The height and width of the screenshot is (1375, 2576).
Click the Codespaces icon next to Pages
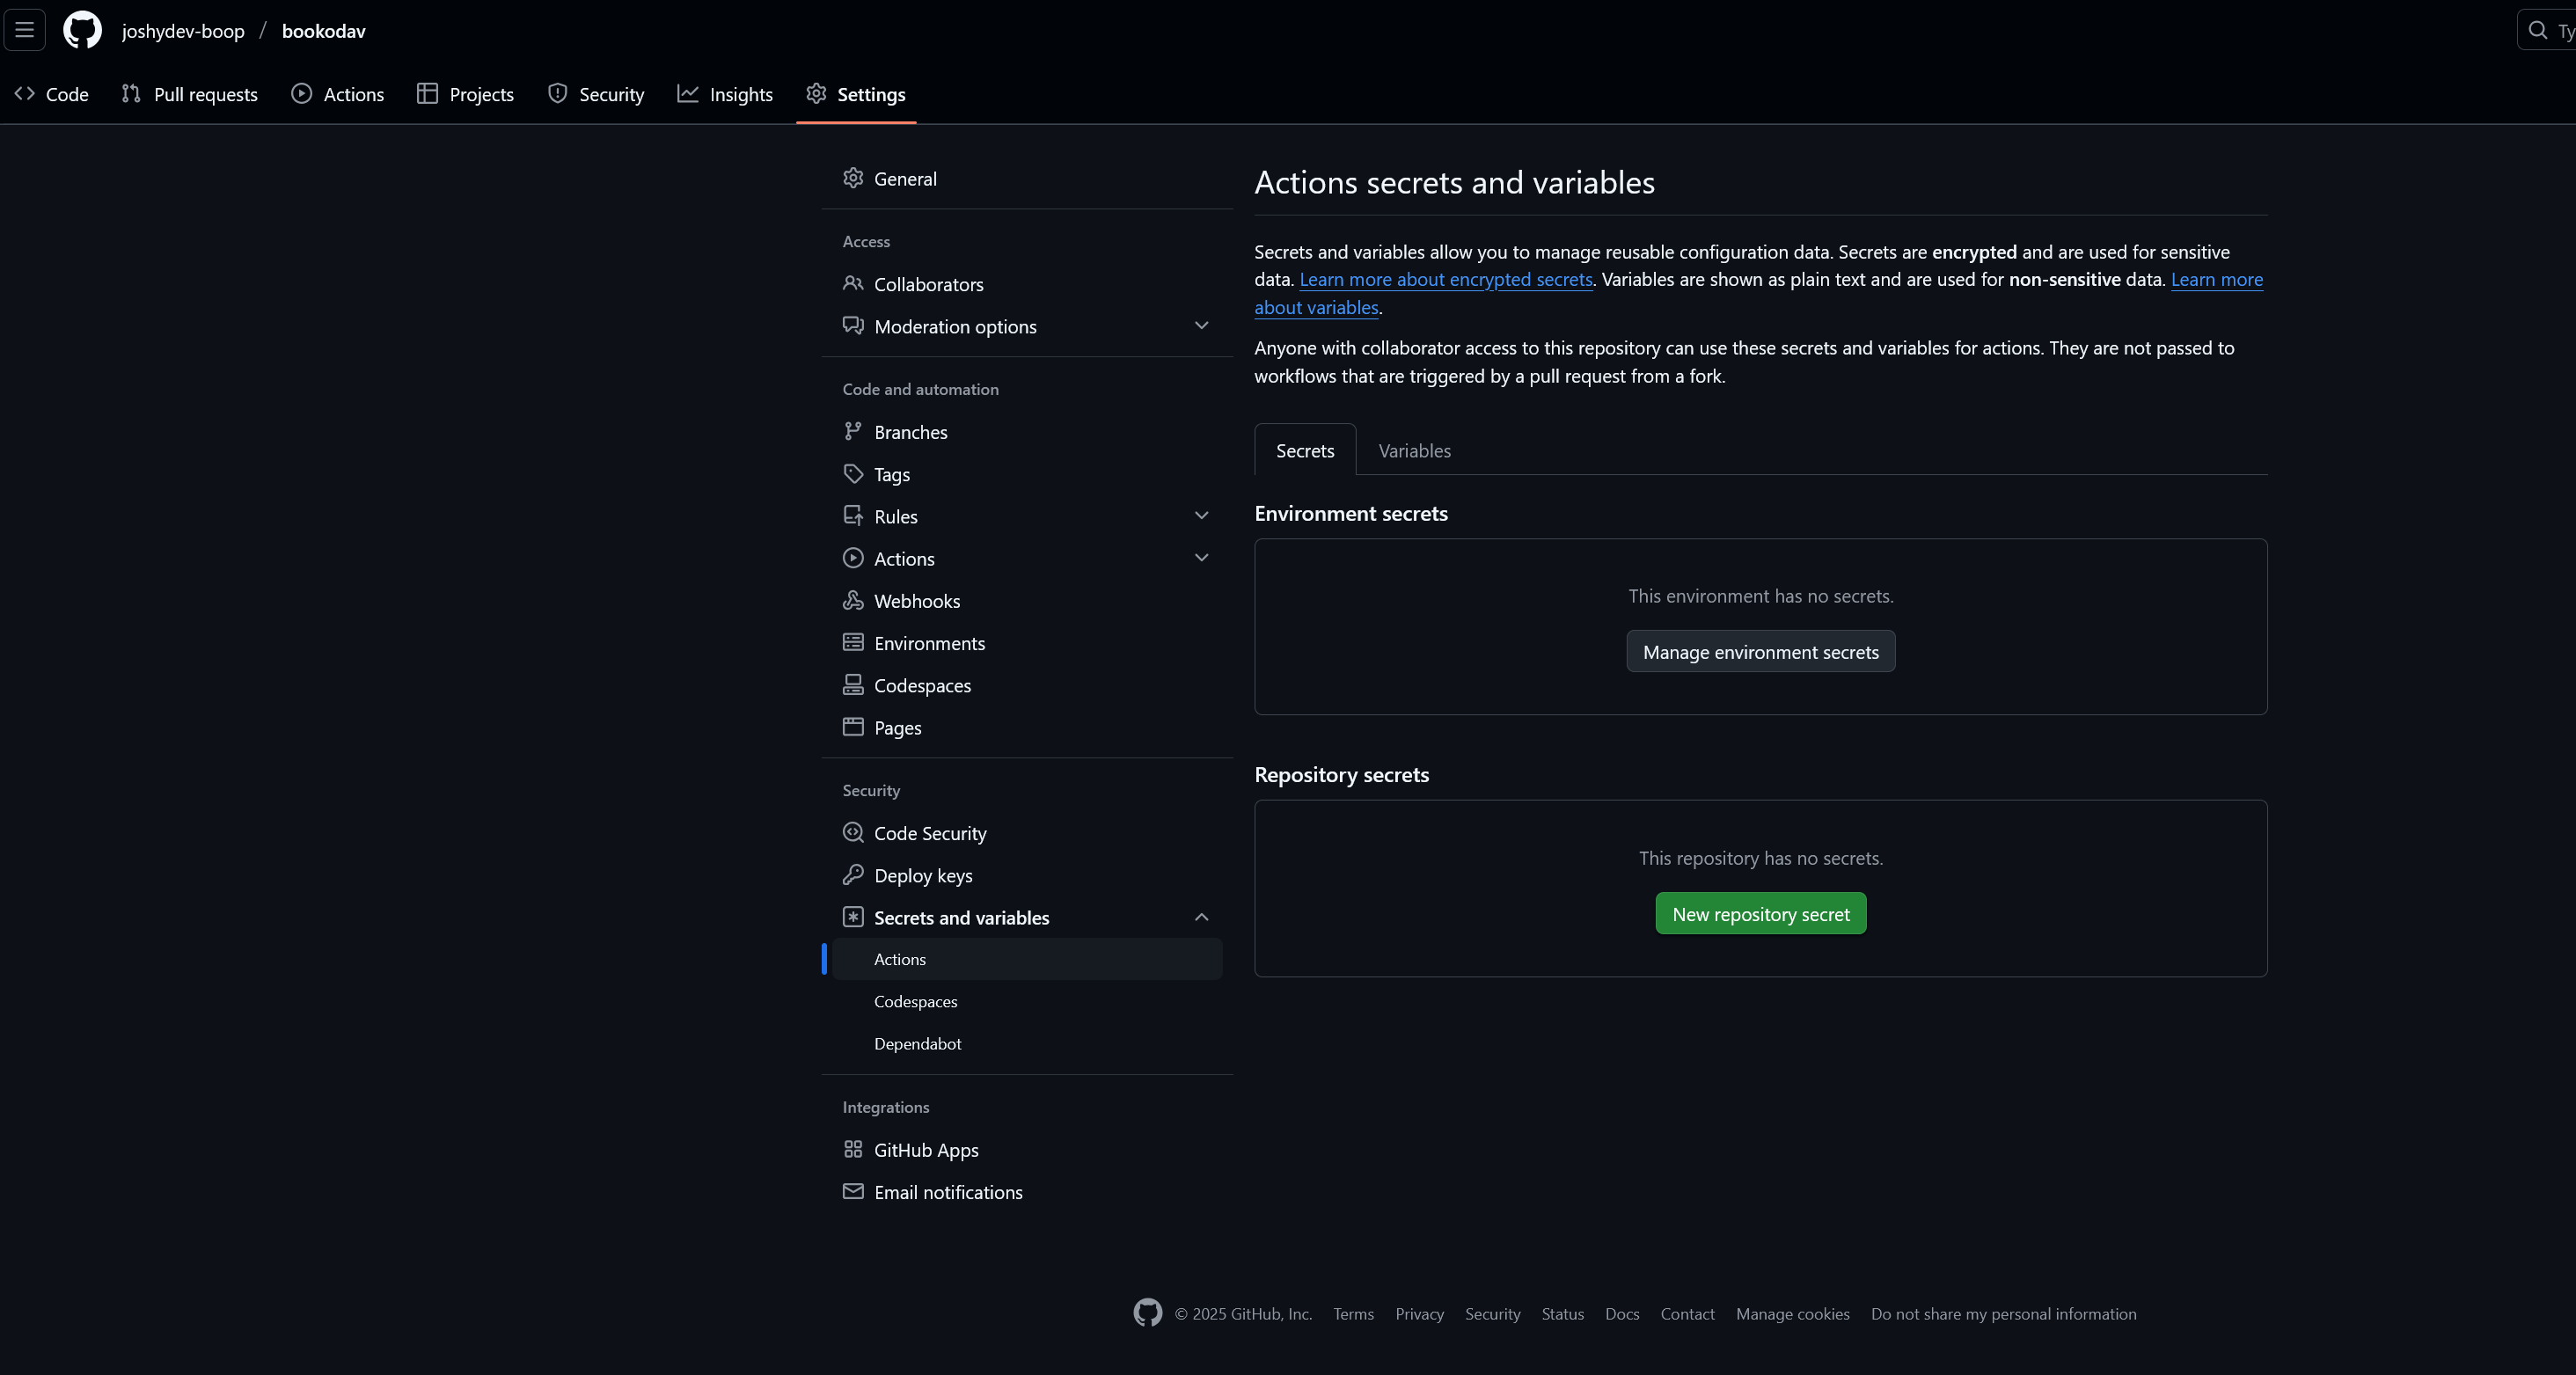tap(852, 684)
